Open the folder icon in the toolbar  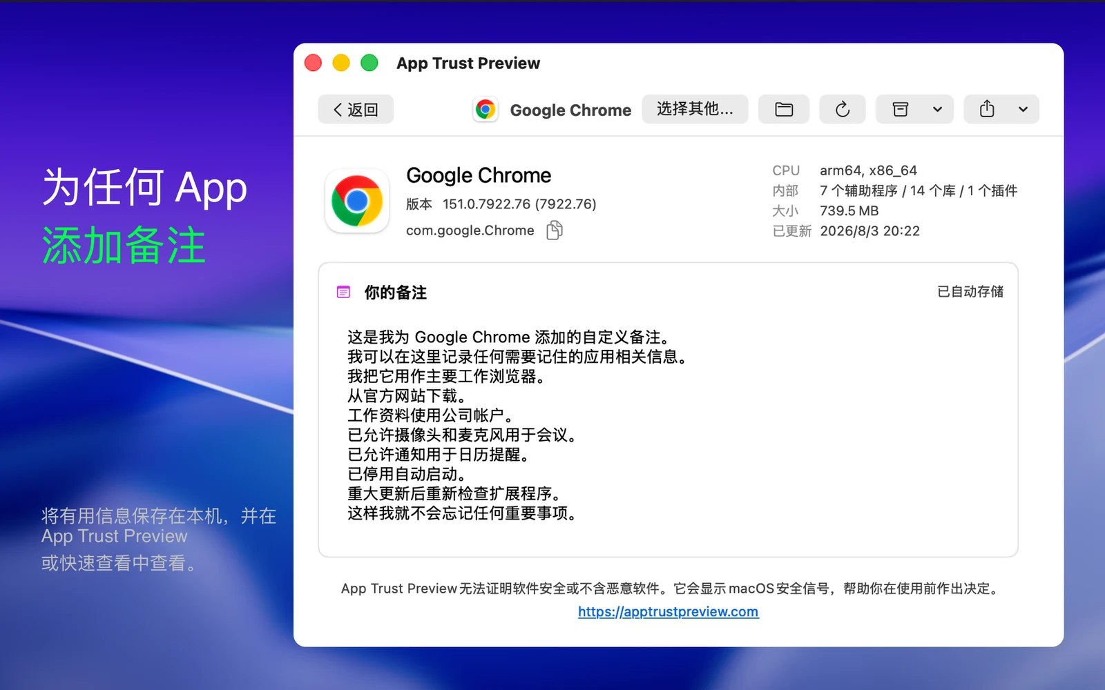[784, 109]
